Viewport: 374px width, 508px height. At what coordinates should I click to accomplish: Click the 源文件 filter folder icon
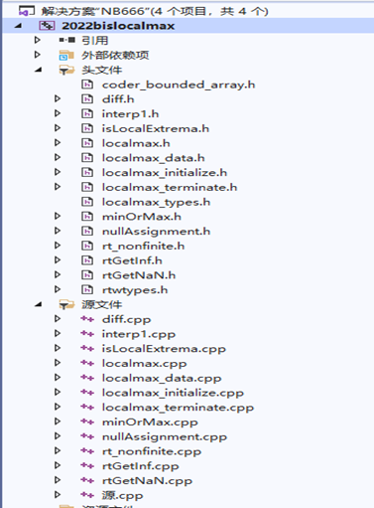(x=66, y=304)
